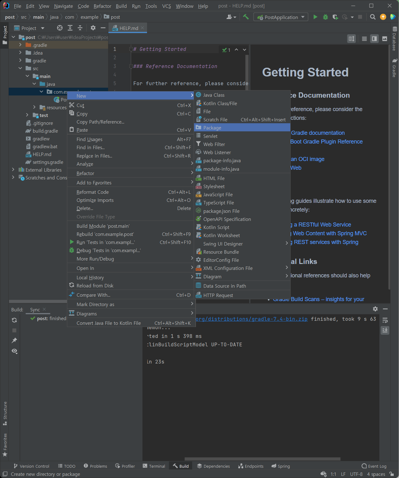Expand the test folder

pyautogui.click(x=27, y=115)
